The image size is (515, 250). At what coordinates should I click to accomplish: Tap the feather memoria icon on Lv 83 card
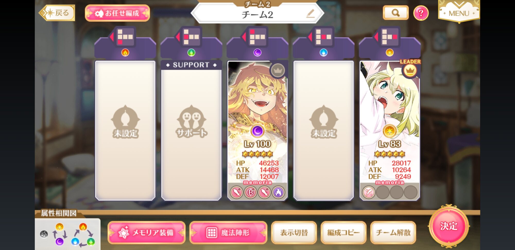point(369,192)
